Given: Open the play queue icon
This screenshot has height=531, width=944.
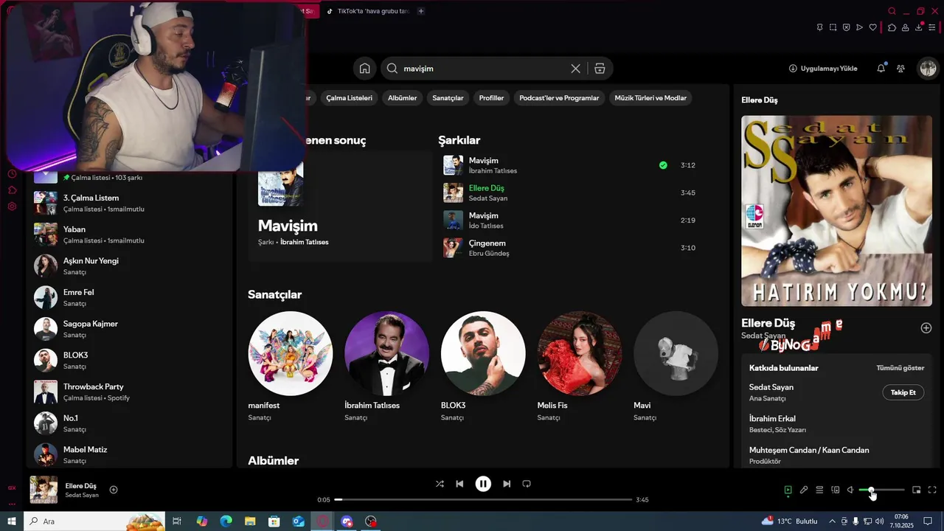Looking at the screenshot, I should click(x=819, y=490).
